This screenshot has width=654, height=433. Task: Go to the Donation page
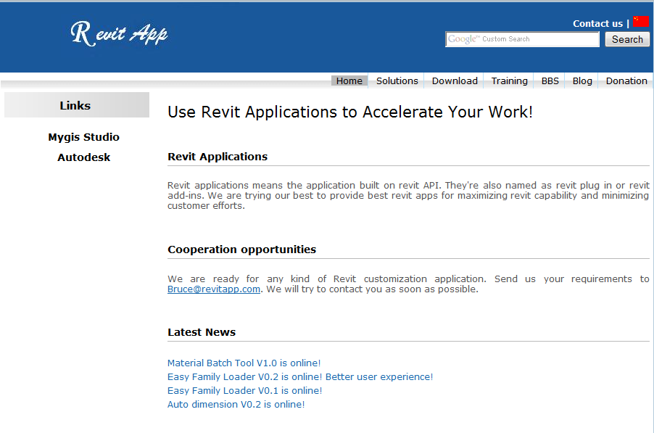pyautogui.click(x=626, y=81)
